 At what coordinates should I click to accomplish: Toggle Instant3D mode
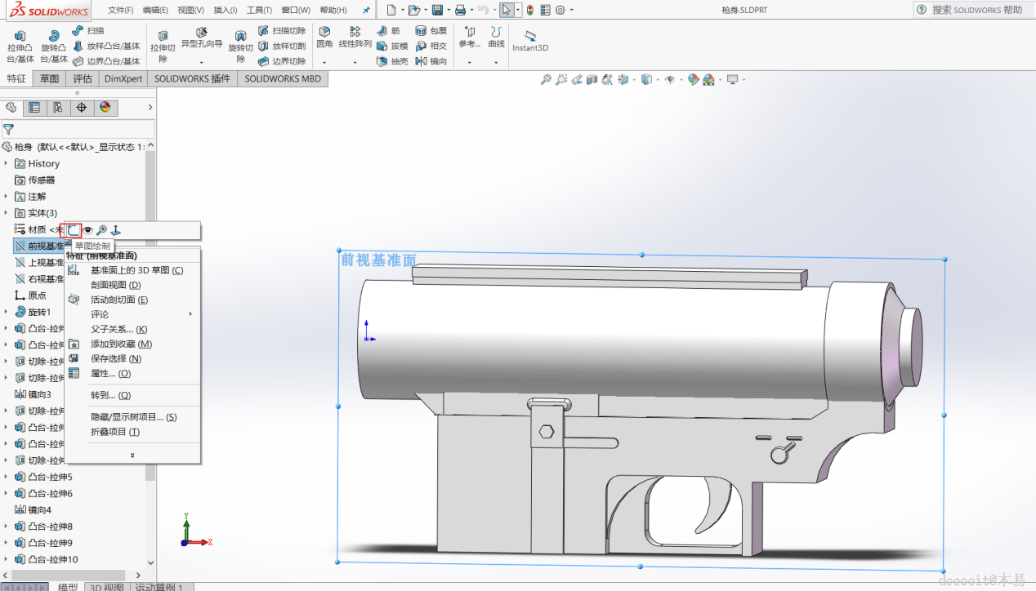point(530,41)
